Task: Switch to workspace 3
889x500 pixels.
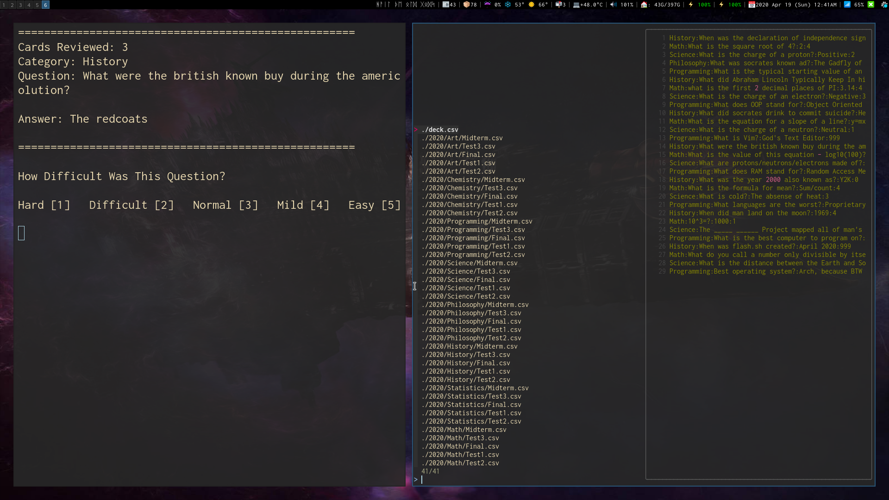Action: tap(20, 5)
